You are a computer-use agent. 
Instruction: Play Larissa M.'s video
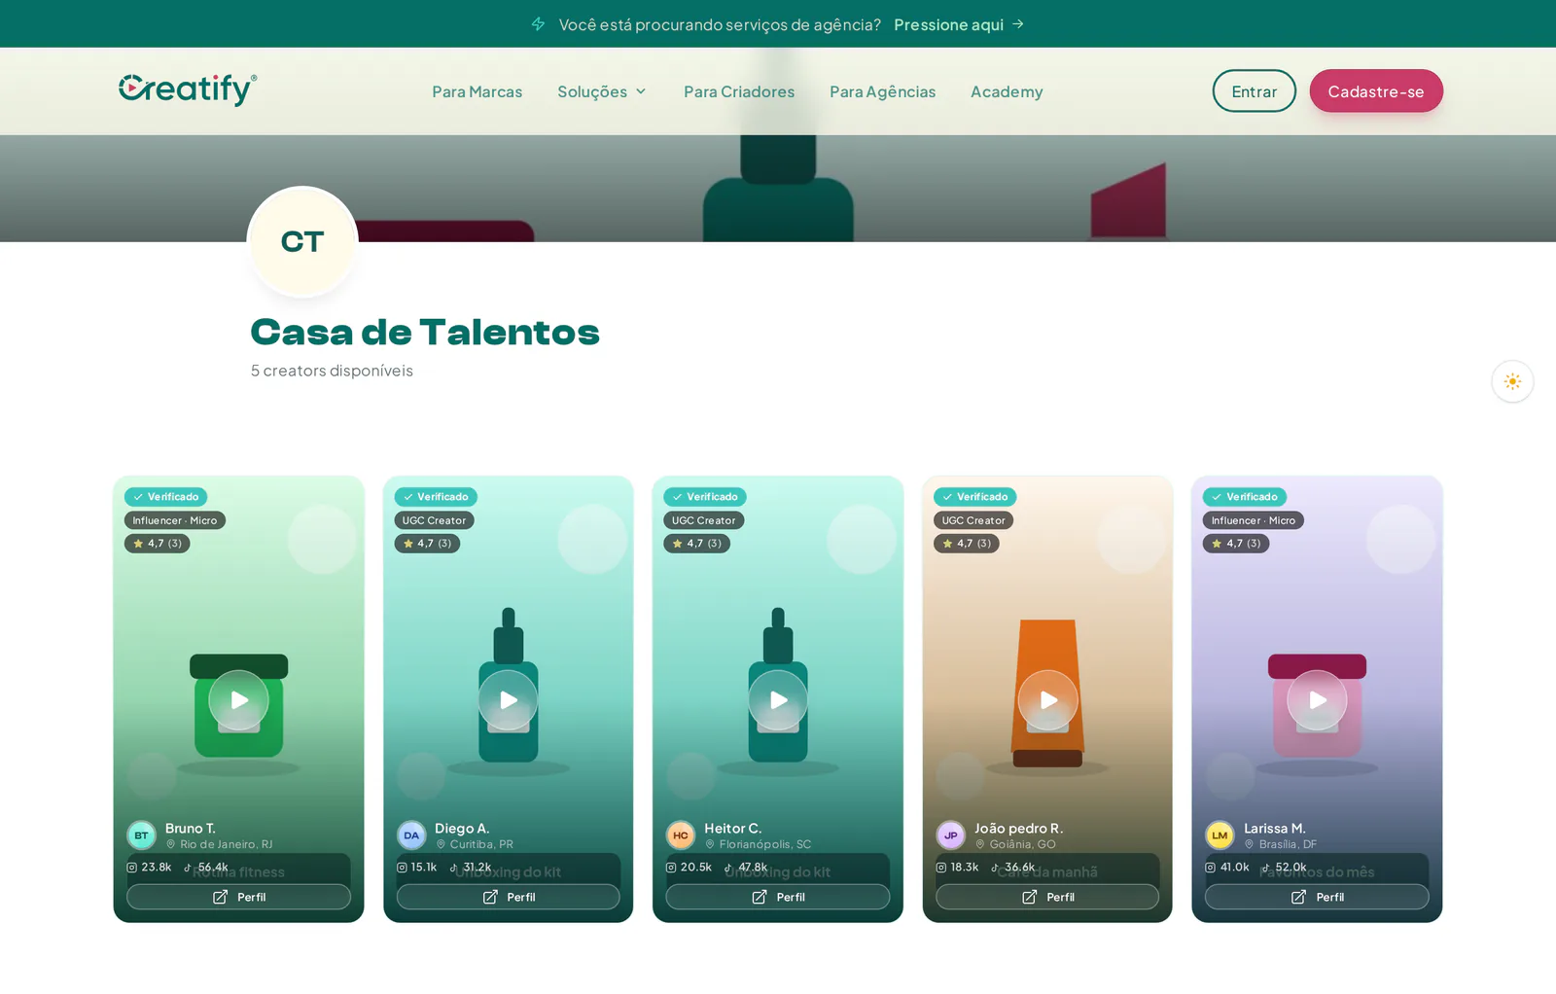pos(1317,700)
